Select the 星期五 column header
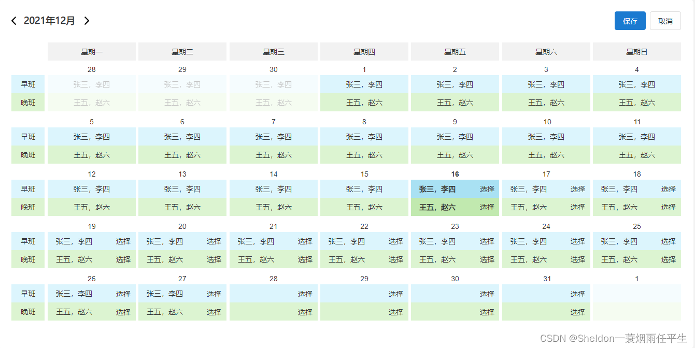This screenshot has width=695, height=348. point(455,52)
